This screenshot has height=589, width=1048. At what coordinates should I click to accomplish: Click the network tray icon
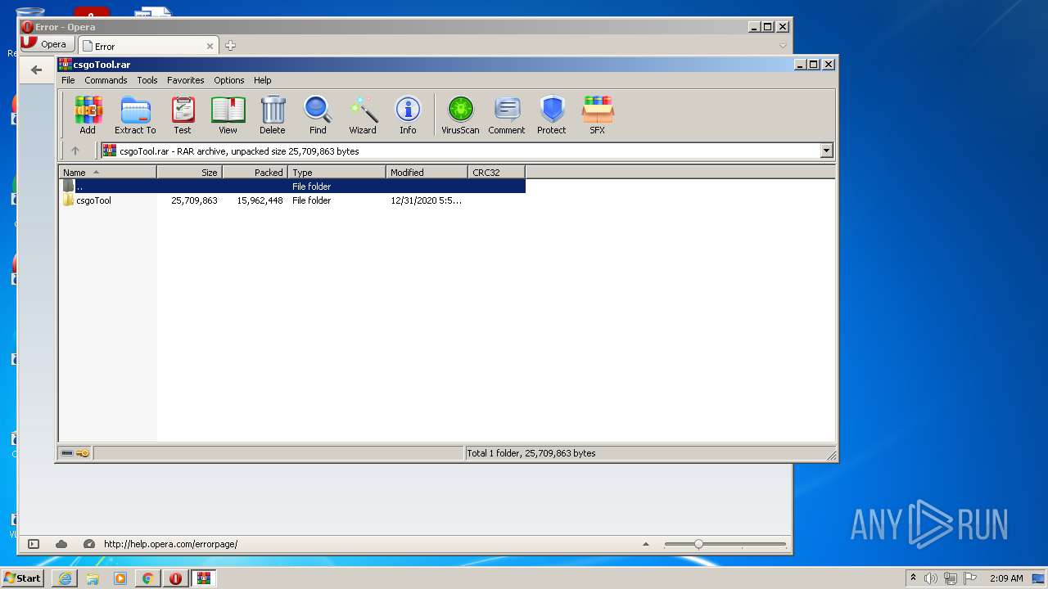tap(951, 578)
